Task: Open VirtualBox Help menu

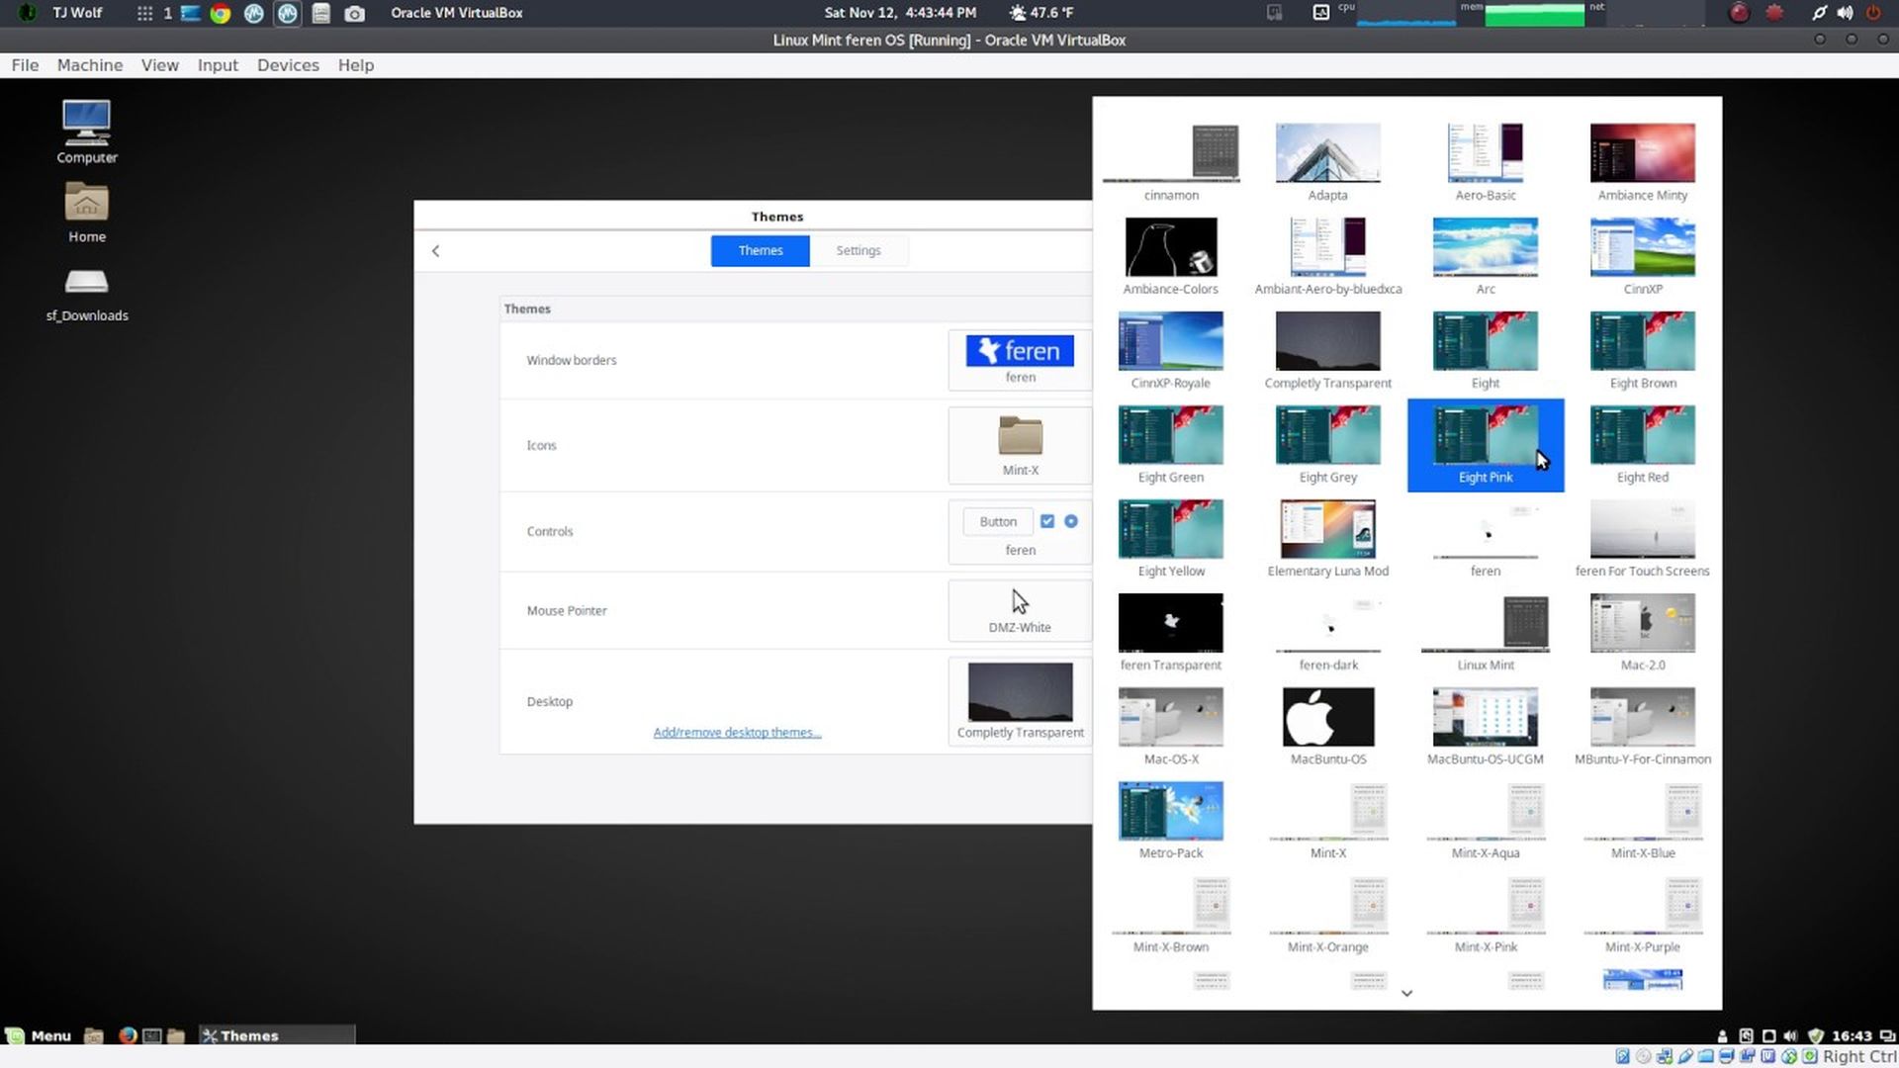Action: (x=356, y=65)
